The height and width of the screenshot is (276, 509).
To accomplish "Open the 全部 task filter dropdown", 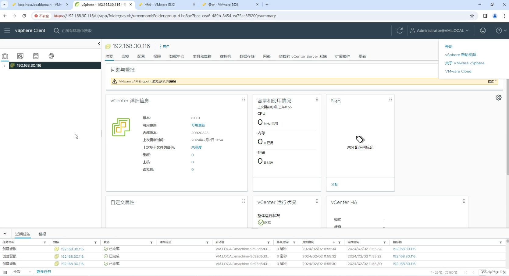I will [x=23, y=272].
